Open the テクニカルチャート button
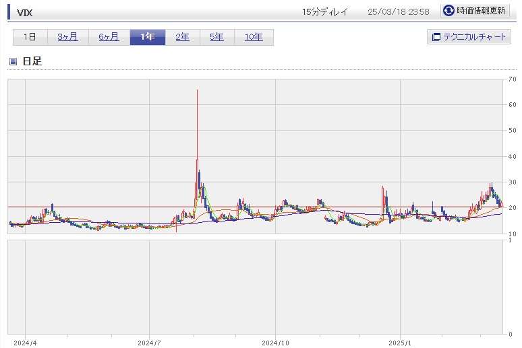522x348 pixels. (469, 36)
